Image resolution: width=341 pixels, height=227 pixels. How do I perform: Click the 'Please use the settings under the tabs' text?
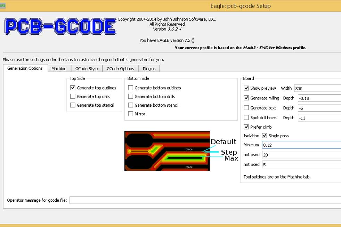[83, 59]
